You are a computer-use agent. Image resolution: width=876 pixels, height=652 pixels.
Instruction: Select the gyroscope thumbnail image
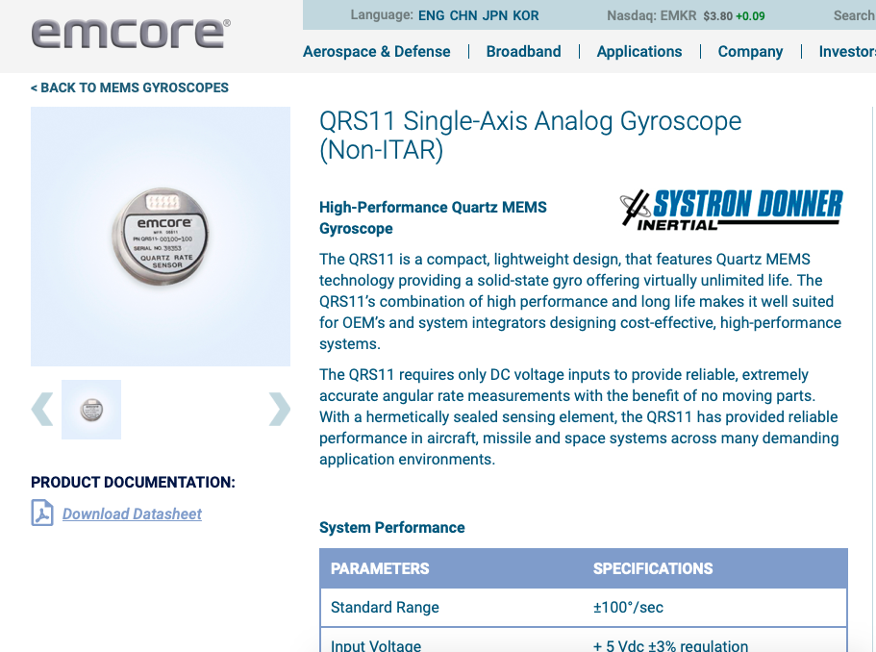(91, 410)
